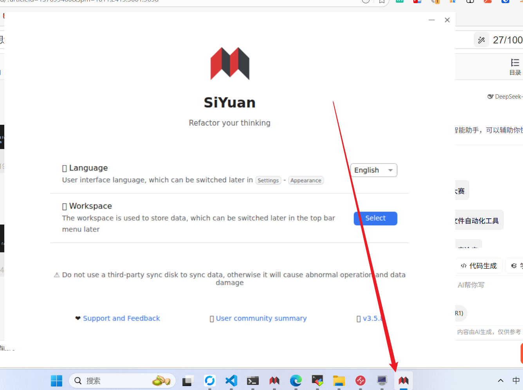Toggle the 中 input method indicator
The height and width of the screenshot is (390, 523).
(516, 381)
